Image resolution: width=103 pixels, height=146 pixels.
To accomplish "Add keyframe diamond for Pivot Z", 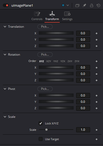I will [x=96, y=108].
